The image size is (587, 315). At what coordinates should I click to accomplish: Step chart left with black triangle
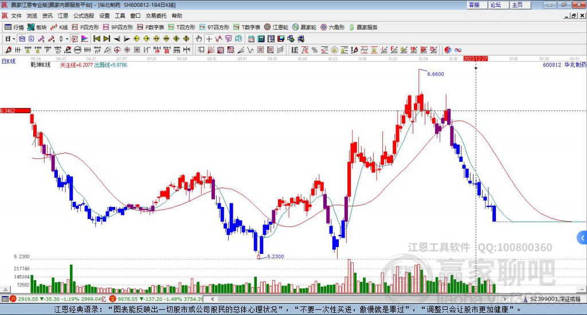(117, 38)
